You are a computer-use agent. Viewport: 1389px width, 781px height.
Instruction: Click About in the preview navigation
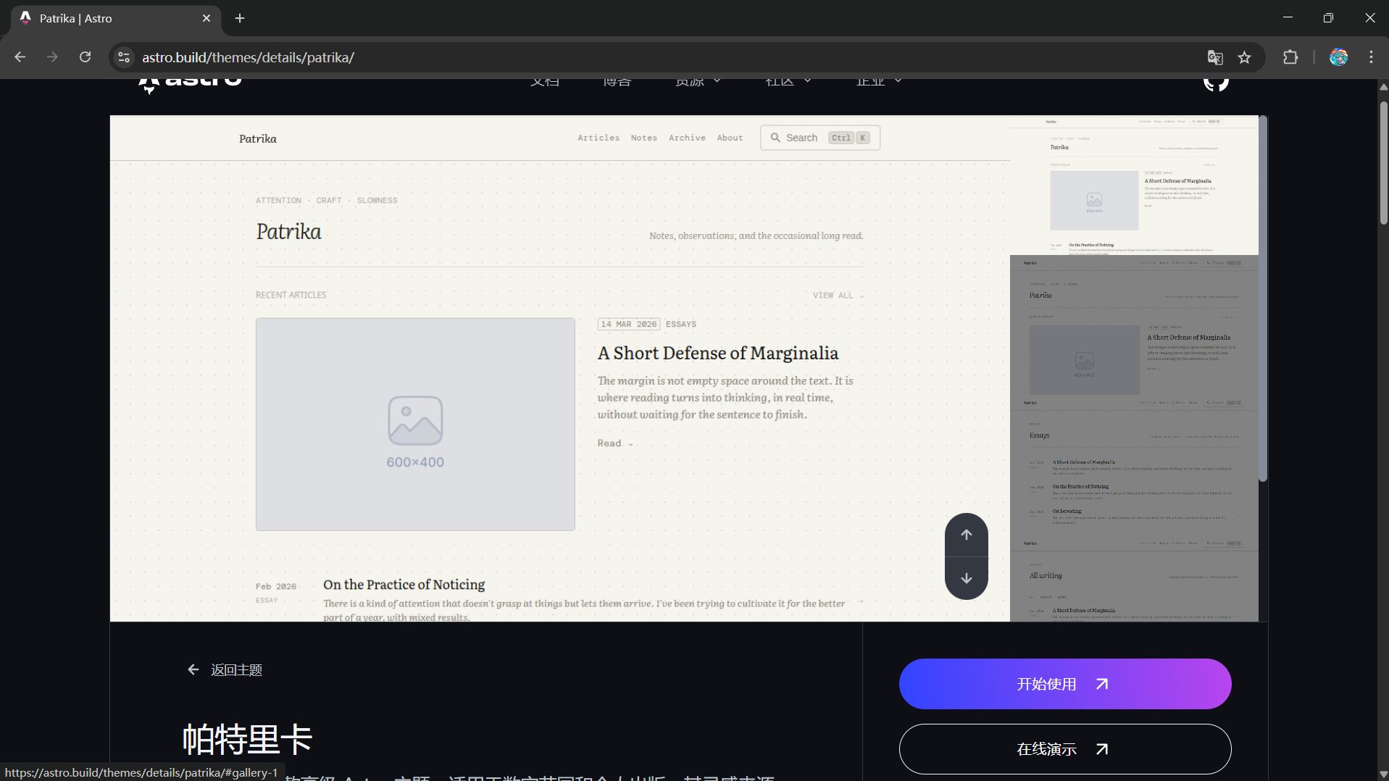pyautogui.click(x=730, y=138)
